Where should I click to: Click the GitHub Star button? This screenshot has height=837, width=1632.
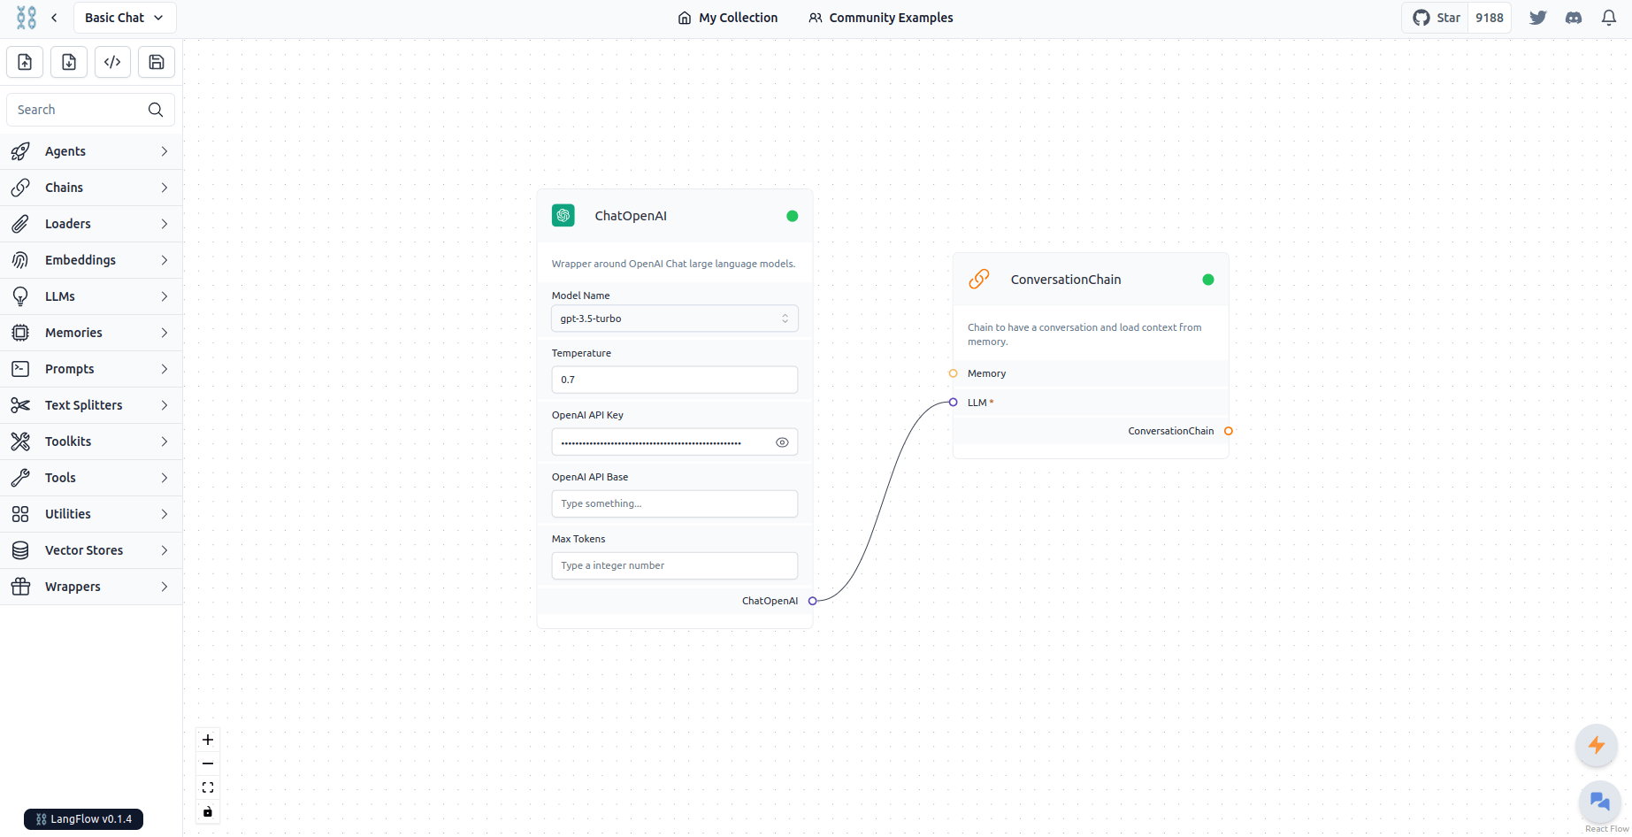[1437, 18]
